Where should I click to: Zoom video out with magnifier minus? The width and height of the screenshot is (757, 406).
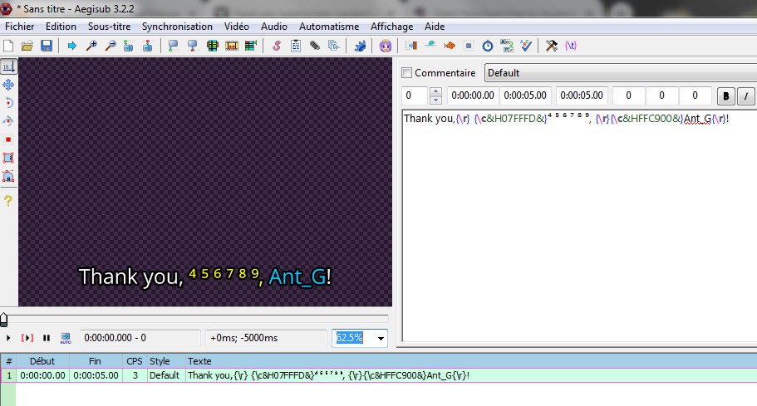click(111, 46)
